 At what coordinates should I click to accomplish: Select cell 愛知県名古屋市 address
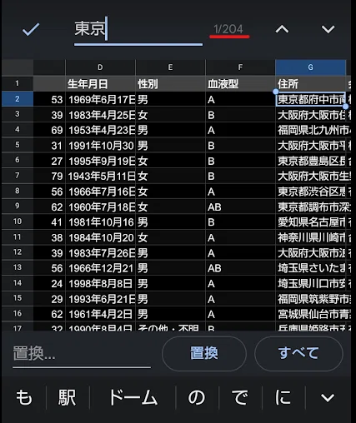pyautogui.click(x=311, y=222)
